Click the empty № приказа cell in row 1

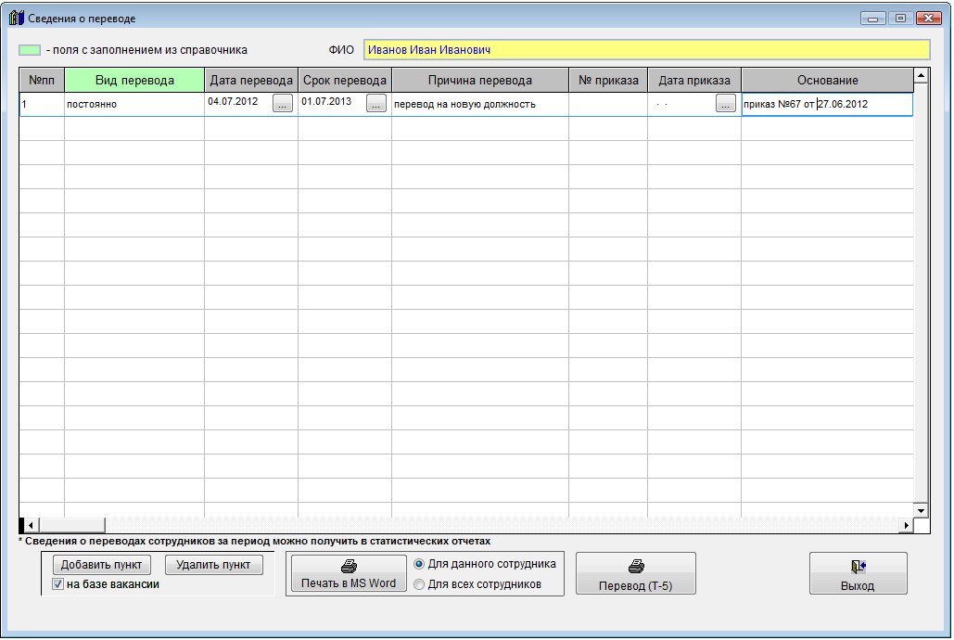[608, 104]
